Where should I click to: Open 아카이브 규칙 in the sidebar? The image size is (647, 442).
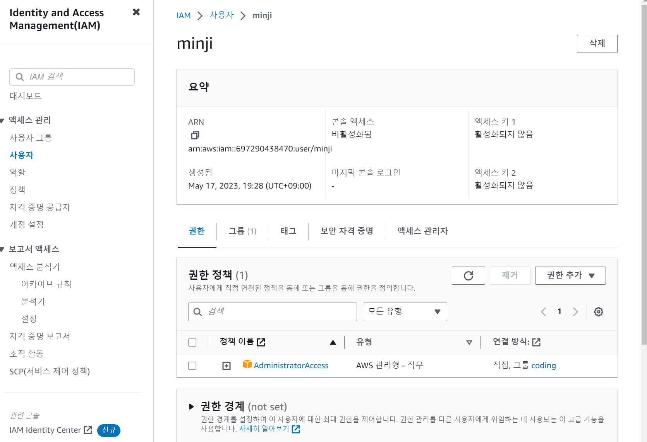(x=46, y=284)
